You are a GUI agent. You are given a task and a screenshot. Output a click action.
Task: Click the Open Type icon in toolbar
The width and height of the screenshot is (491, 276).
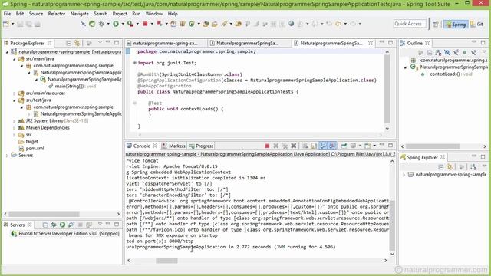click(206, 24)
